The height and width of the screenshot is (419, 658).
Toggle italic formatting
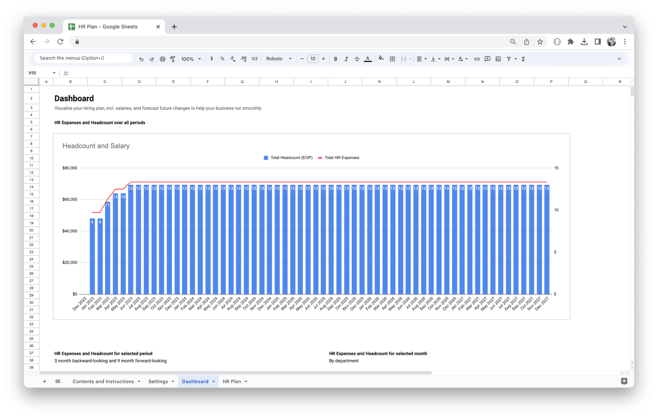click(x=346, y=59)
